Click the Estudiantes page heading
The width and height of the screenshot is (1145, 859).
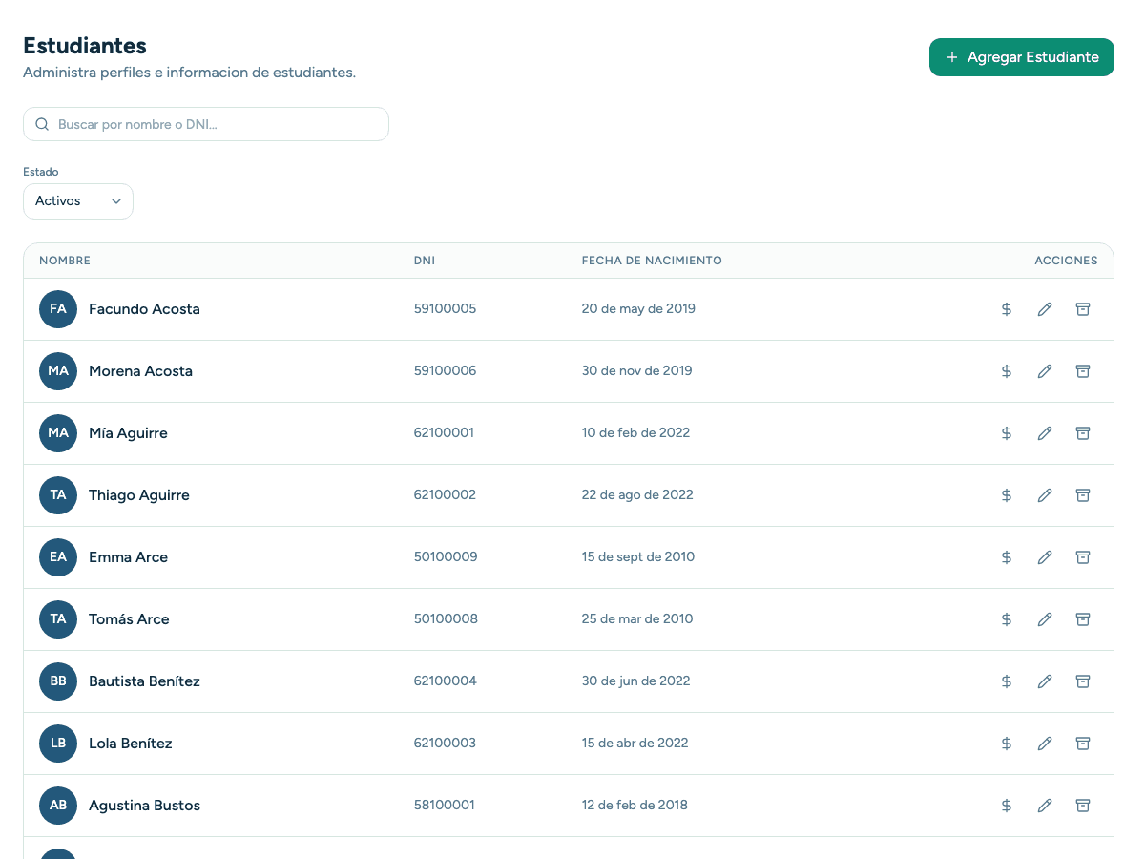click(85, 46)
